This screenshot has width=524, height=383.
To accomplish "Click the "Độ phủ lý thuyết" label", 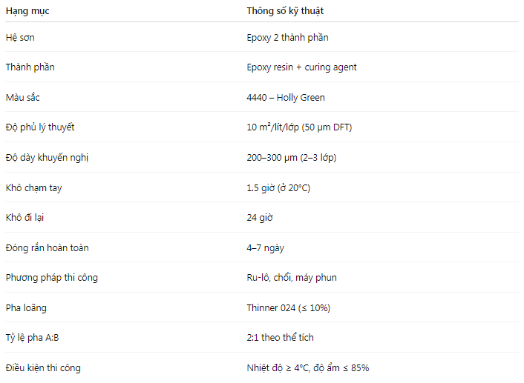I will pyautogui.click(x=40, y=127).
